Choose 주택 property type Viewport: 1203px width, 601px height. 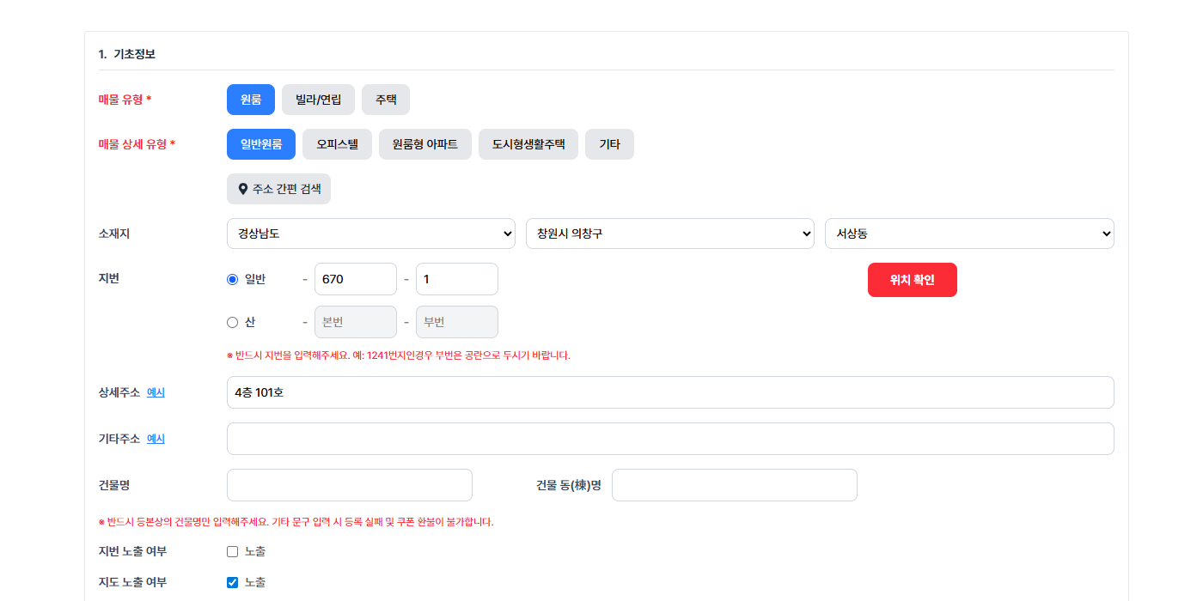click(386, 100)
